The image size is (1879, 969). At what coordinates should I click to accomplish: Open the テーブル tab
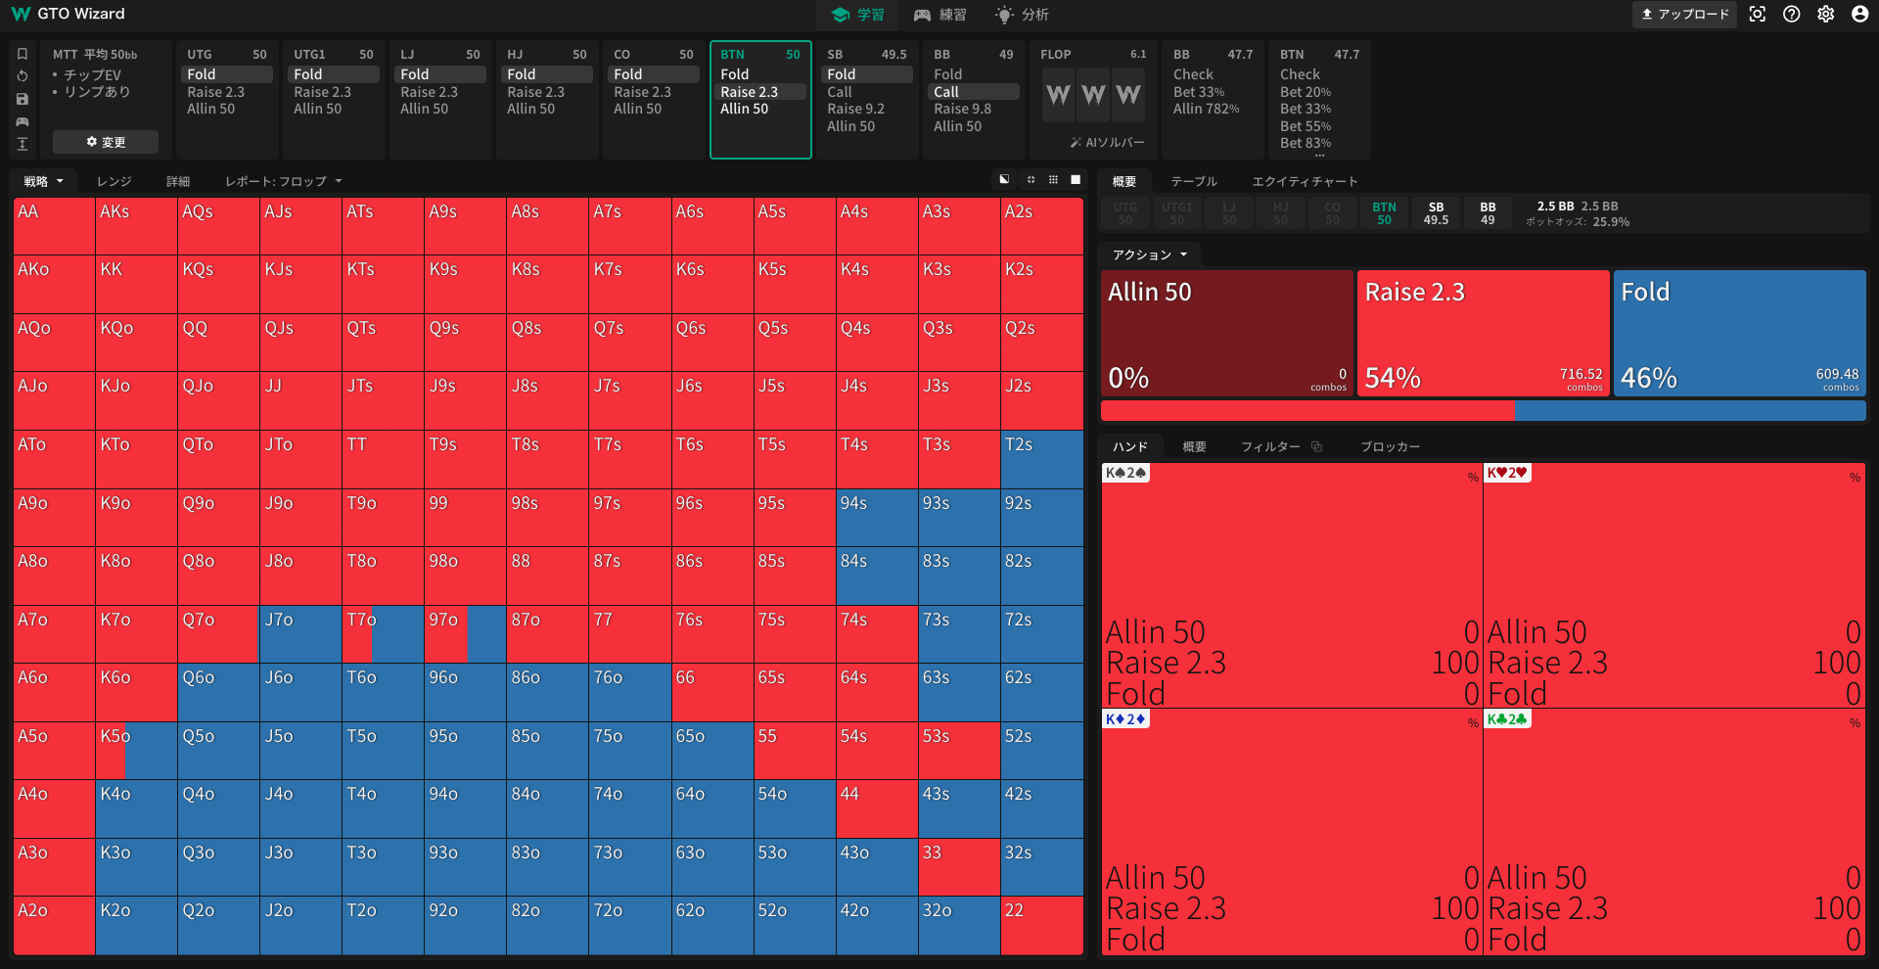1194,181
